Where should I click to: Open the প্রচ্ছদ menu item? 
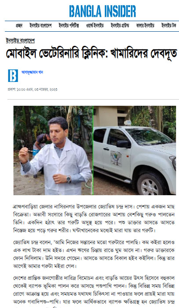coord(19,26)
